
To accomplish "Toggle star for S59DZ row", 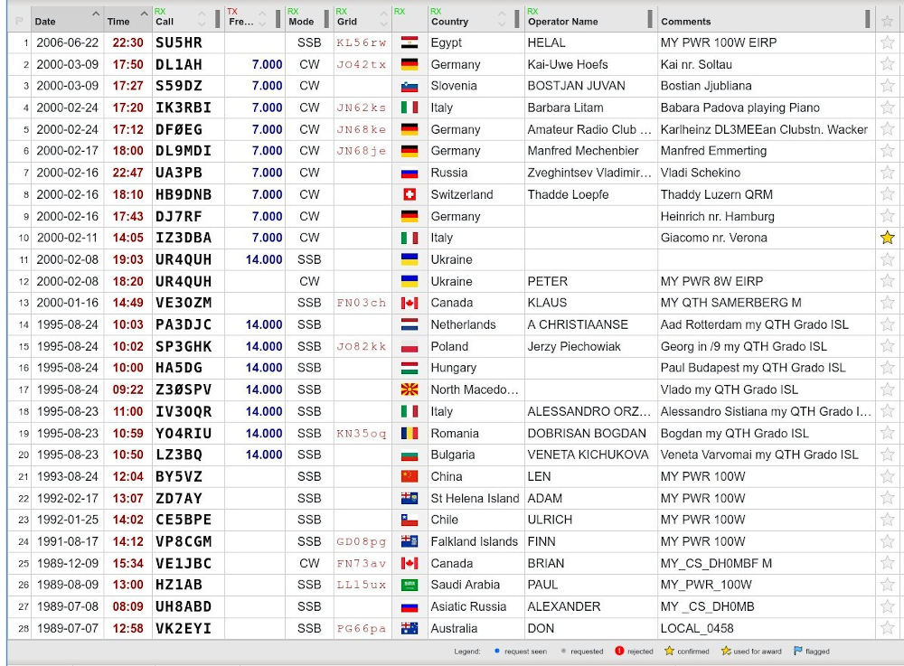I will click(888, 86).
